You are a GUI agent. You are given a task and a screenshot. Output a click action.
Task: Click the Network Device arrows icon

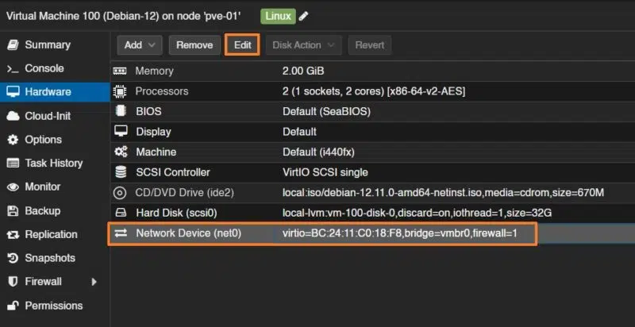tap(121, 233)
